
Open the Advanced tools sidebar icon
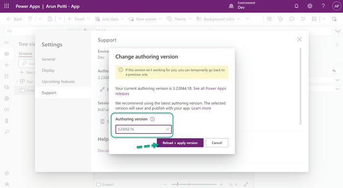click(6, 121)
